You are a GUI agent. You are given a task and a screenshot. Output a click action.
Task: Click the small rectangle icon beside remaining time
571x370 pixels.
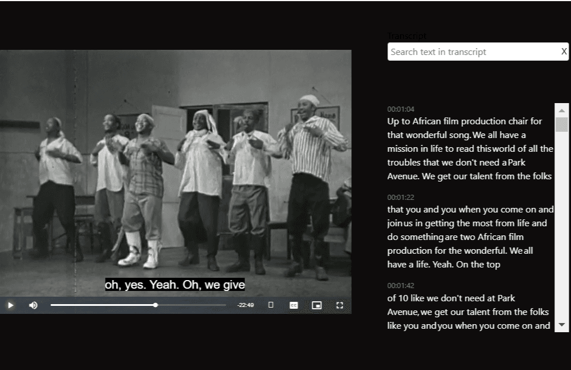(271, 305)
